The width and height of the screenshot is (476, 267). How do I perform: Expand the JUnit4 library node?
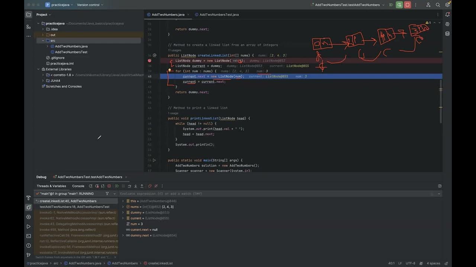[43, 80]
